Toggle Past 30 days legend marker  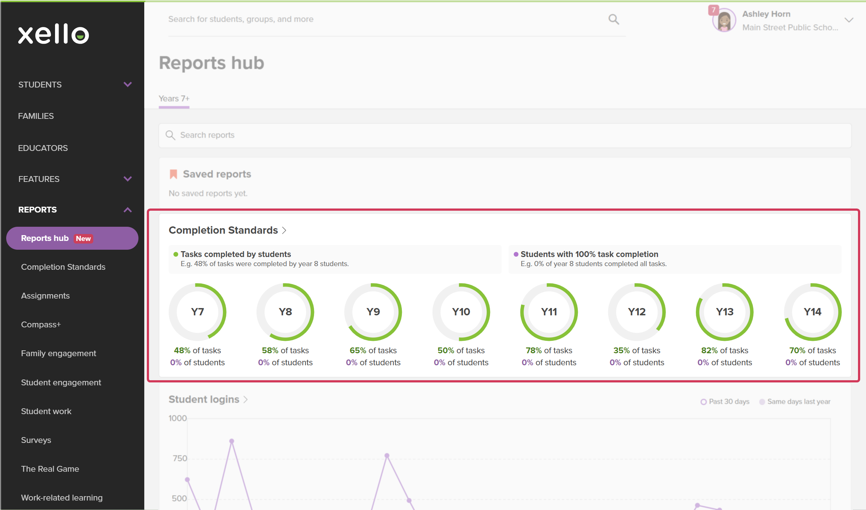[x=704, y=402]
